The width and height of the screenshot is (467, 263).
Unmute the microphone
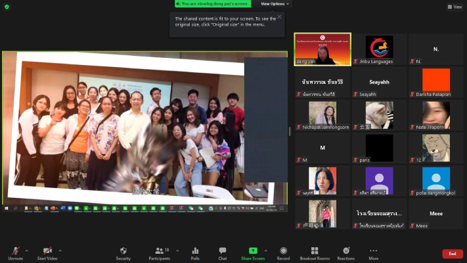coord(14,252)
